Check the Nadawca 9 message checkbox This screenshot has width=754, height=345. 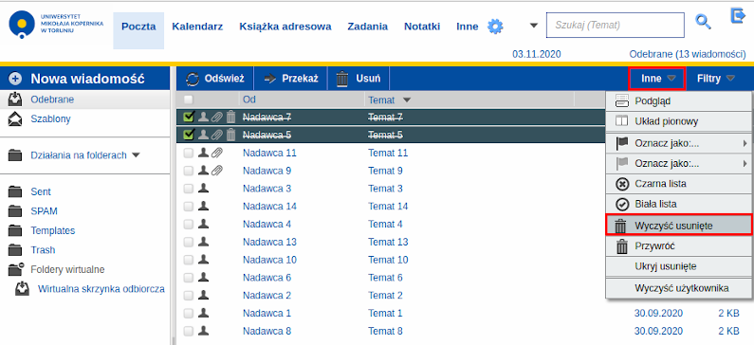189,171
